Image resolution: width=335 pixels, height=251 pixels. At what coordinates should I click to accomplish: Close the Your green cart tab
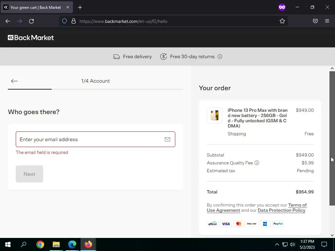point(67,7)
